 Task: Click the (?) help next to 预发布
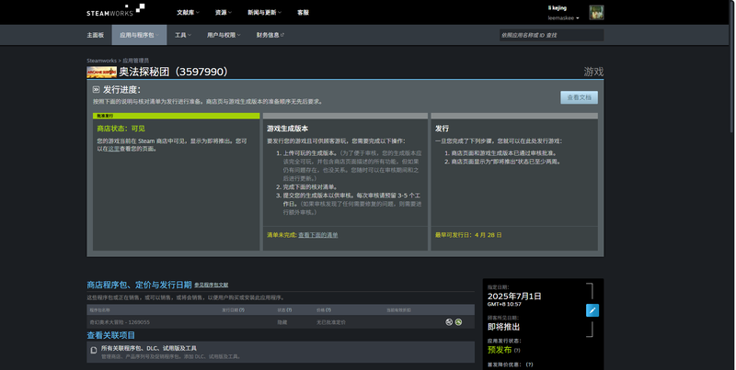click(517, 351)
